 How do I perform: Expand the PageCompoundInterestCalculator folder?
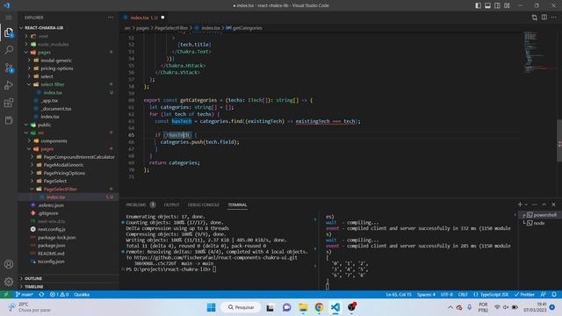[x=79, y=157]
